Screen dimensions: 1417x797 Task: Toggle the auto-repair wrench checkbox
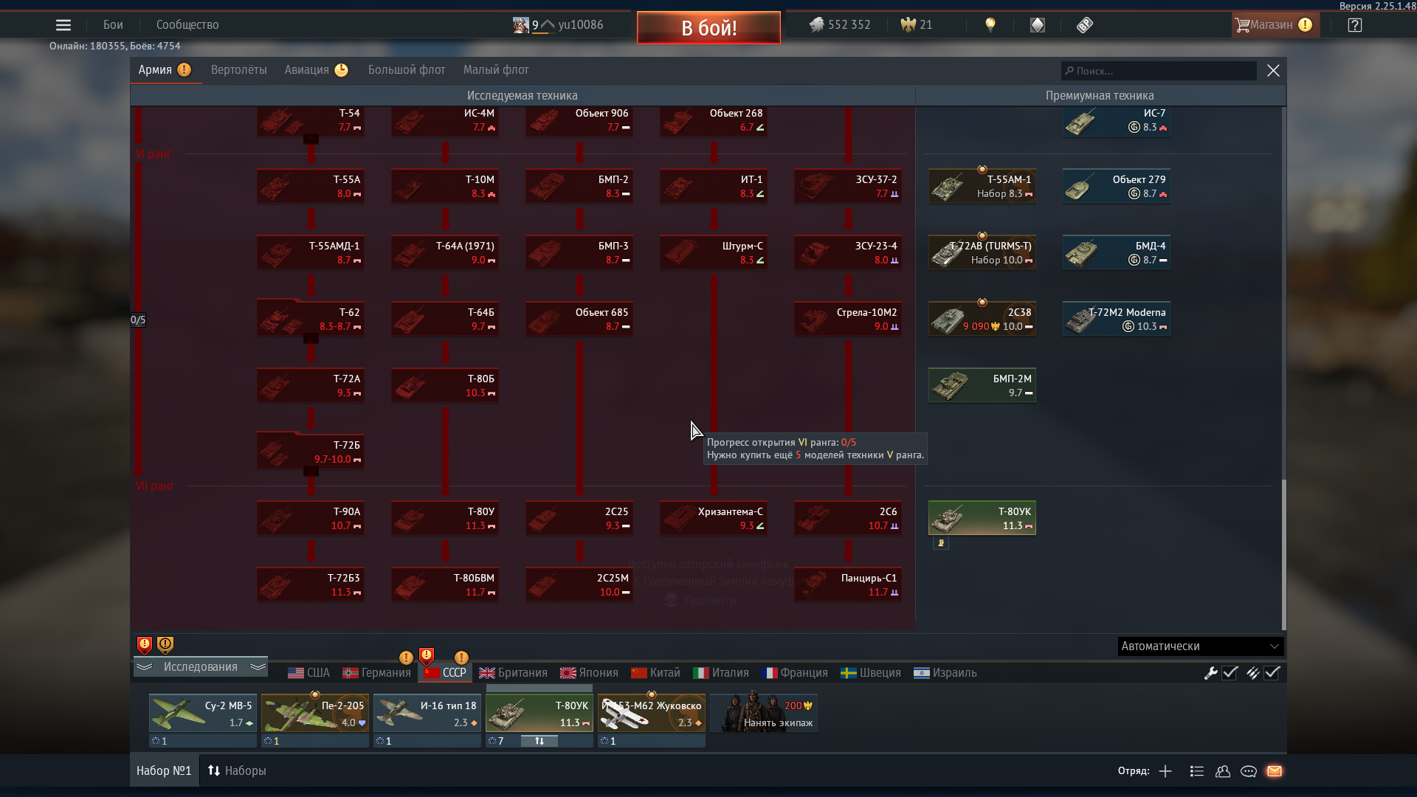coord(1230,673)
